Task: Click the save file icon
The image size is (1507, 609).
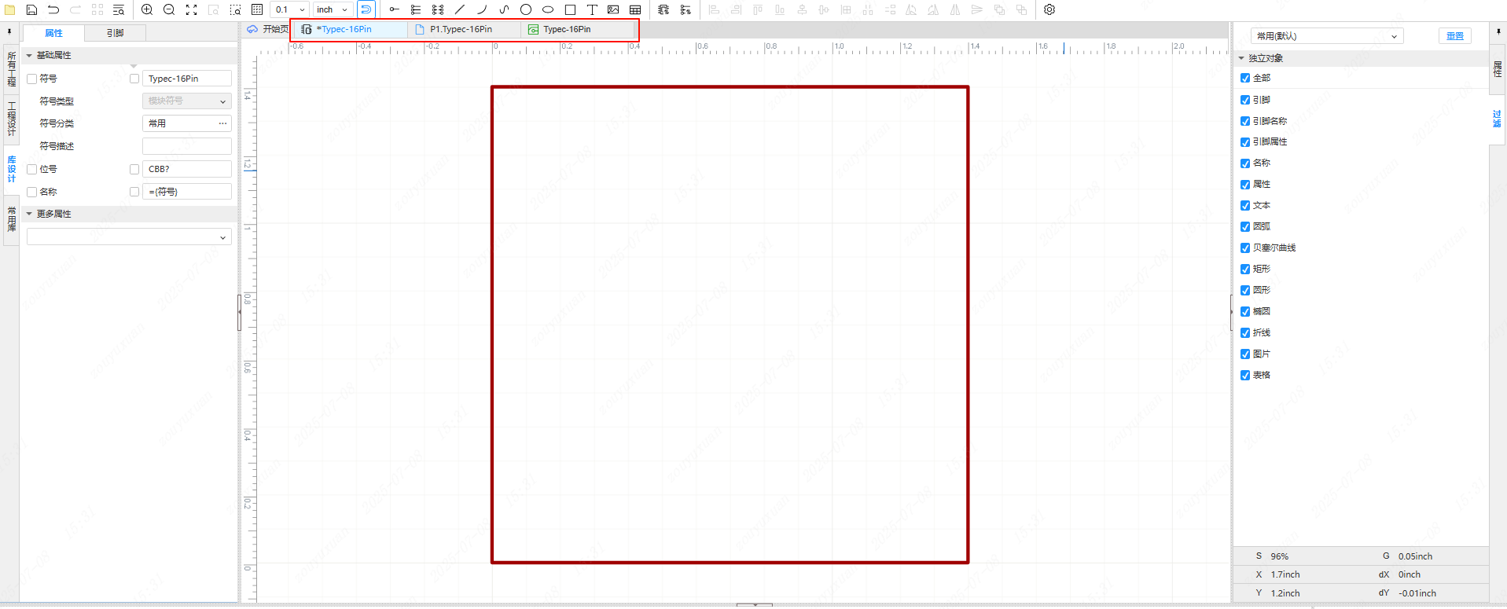Action: 31,9
